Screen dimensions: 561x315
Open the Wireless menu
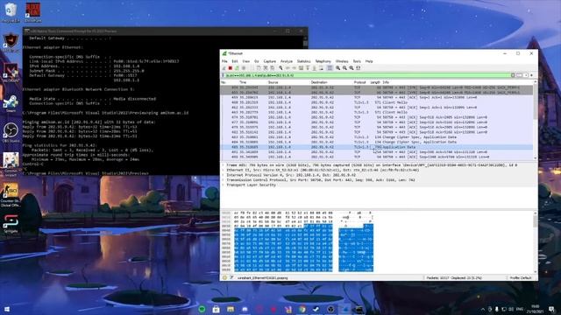click(x=342, y=61)
